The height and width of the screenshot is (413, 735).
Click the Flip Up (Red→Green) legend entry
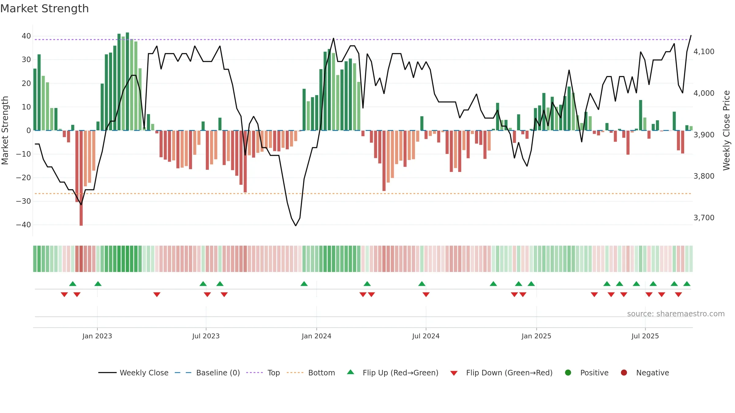(x=393, y=373)
